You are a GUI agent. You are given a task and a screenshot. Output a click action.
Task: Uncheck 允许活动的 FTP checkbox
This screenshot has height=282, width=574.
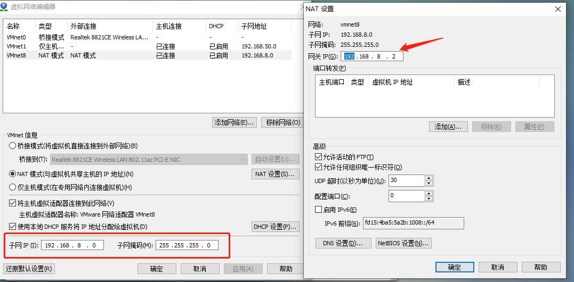318,157
